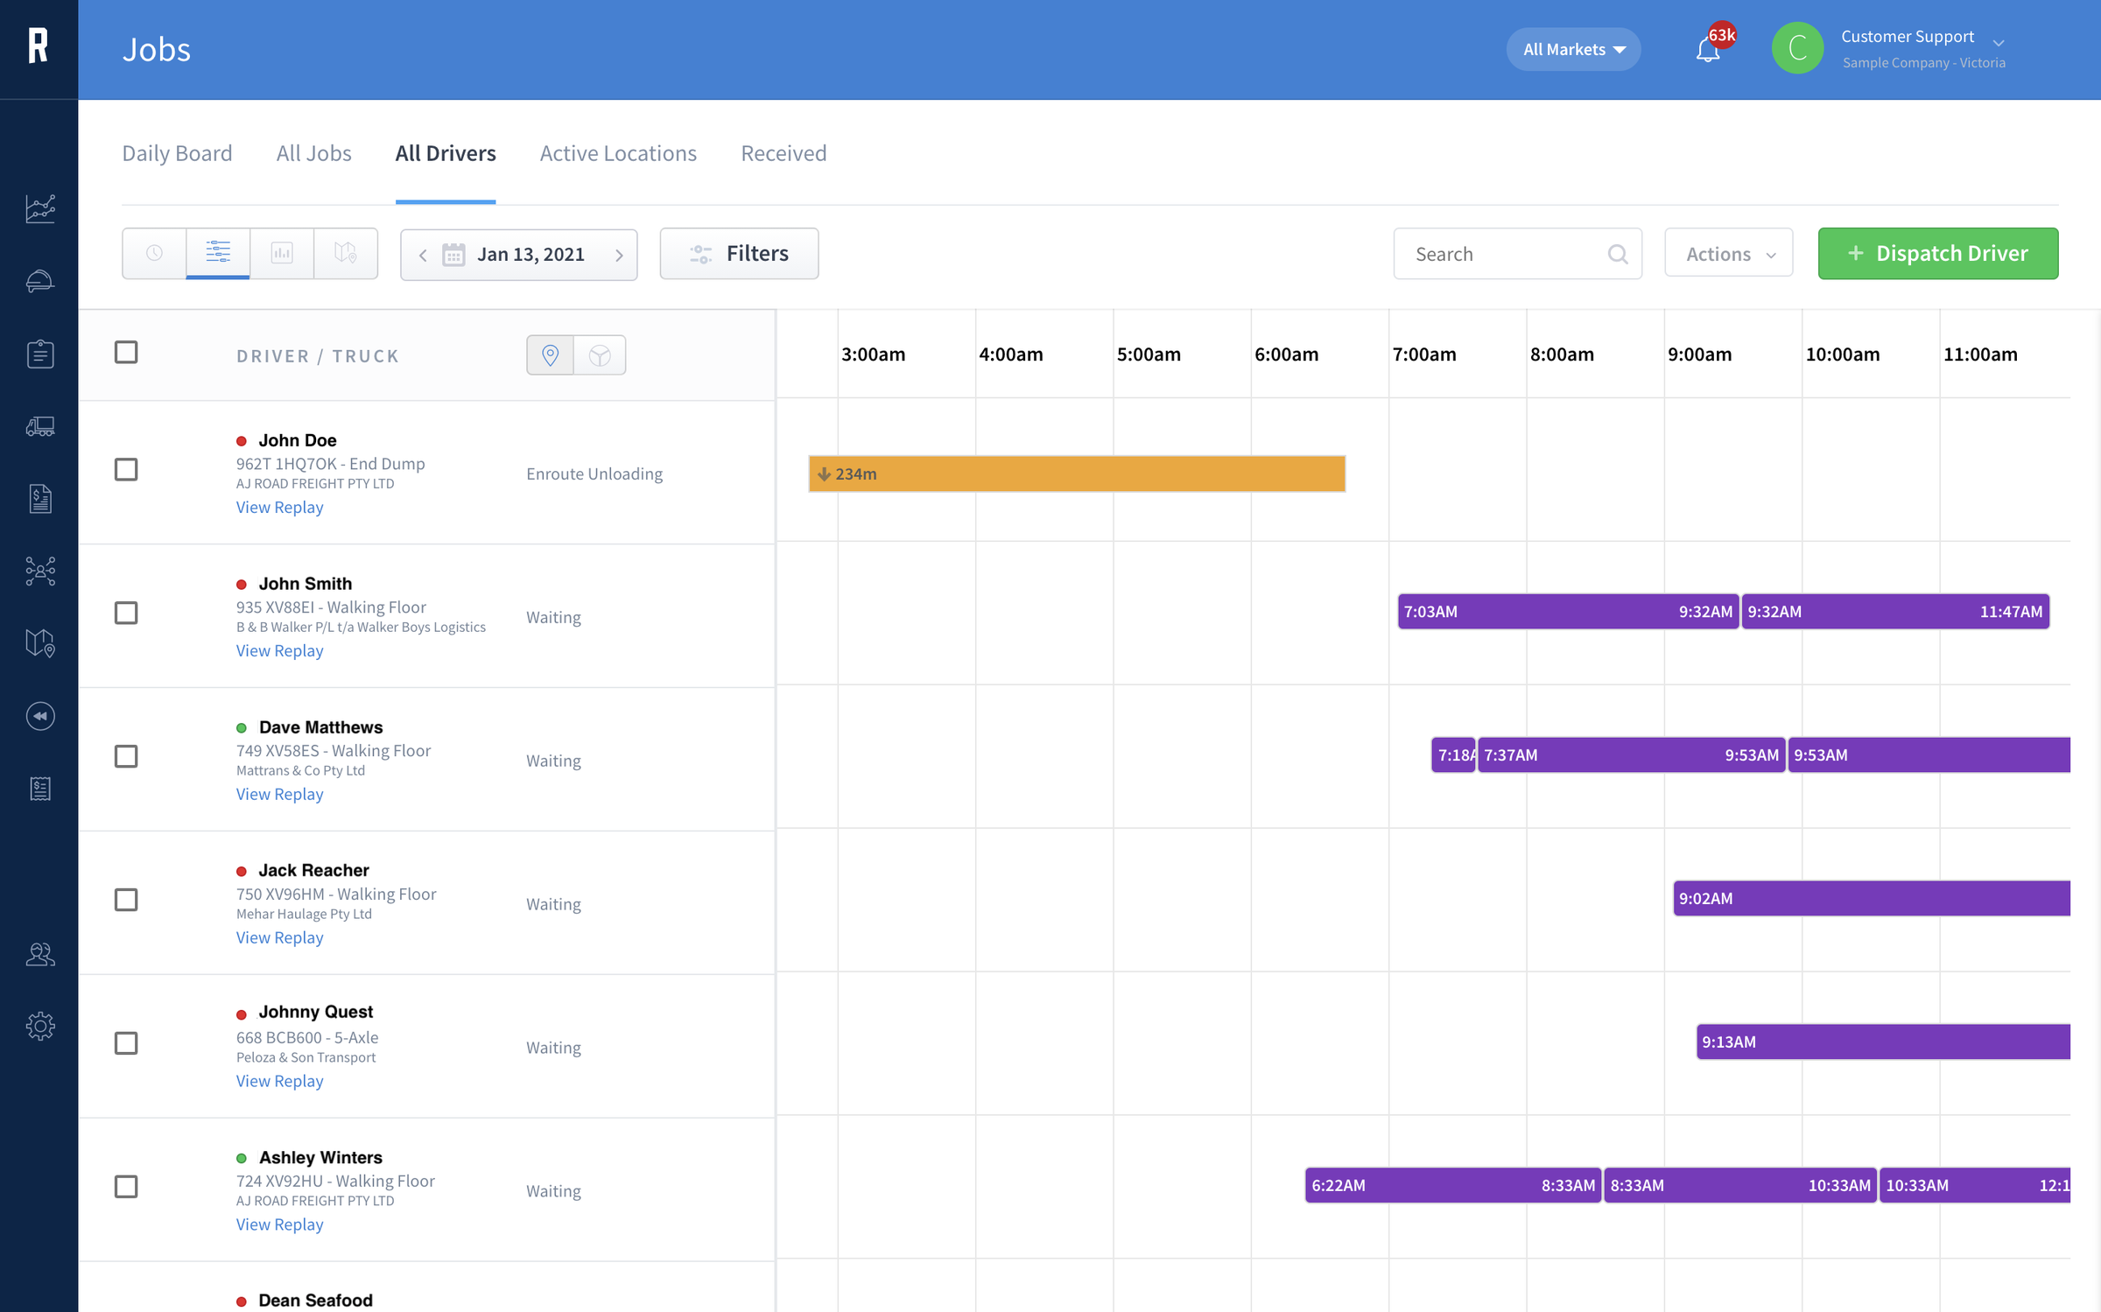This screenshot has width=2101, height=1312.
Task: Click the Dispatch Driver button
Action: 1938,254
